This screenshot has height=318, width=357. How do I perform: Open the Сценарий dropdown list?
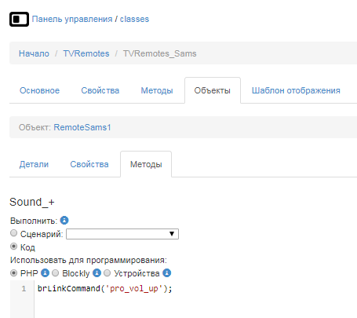122,234
